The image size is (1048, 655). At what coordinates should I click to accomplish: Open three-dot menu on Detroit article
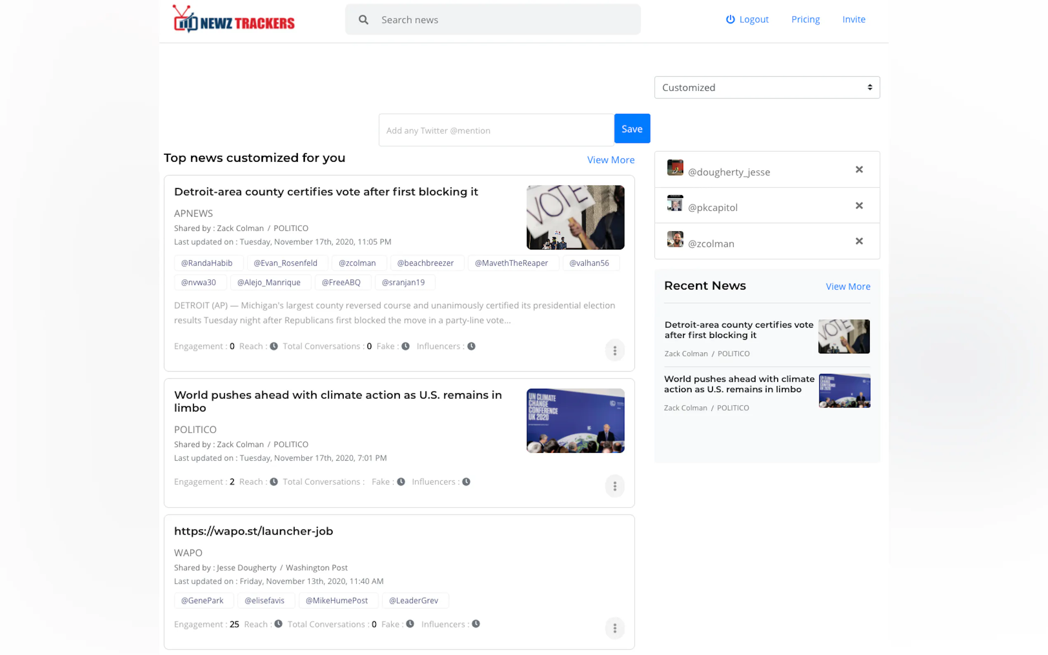614,351
